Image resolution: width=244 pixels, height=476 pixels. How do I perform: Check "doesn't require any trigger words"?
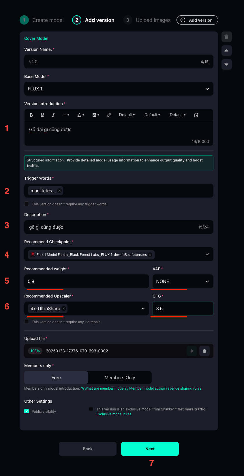27,204
